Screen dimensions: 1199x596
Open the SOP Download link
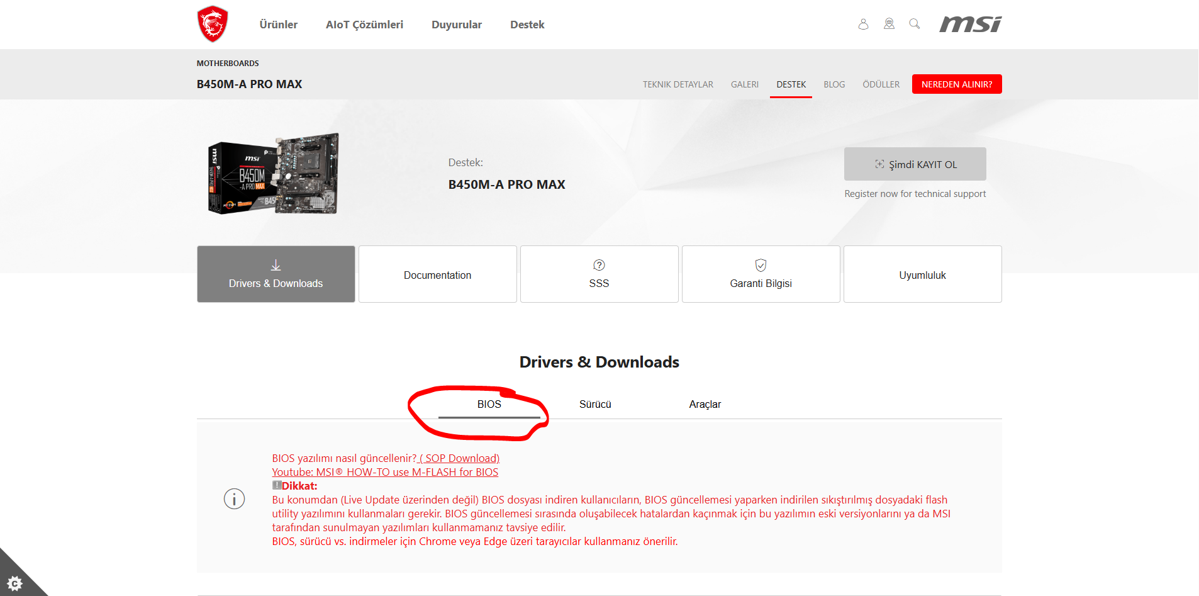point(459,458)
